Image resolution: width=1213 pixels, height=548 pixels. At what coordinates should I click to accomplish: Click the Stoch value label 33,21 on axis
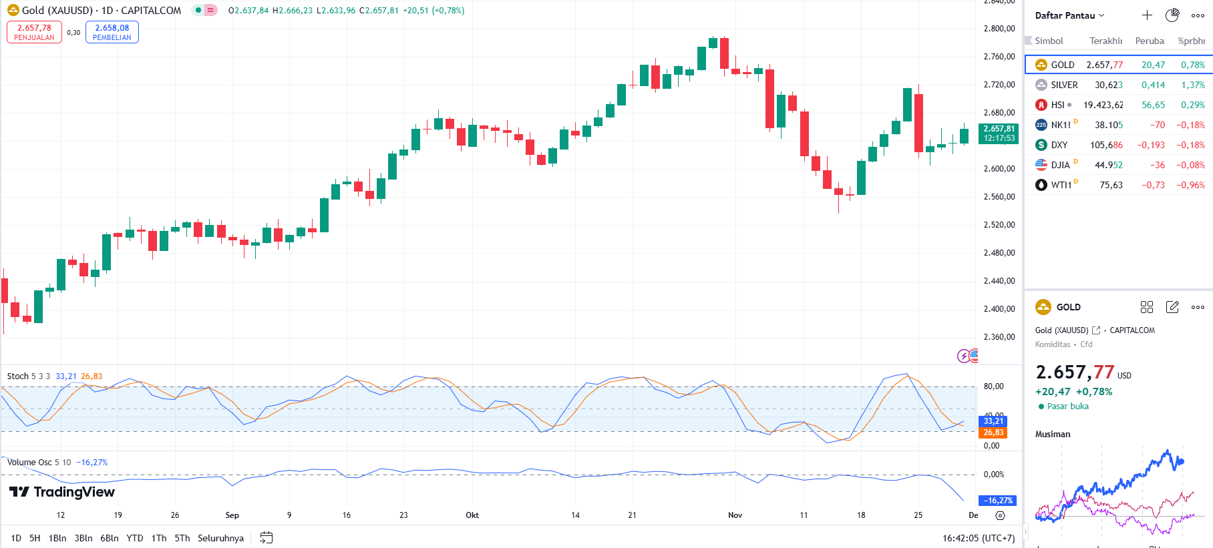(x=993, y=421)
